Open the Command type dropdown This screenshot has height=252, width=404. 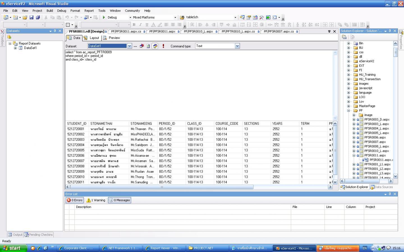[237, 46]
